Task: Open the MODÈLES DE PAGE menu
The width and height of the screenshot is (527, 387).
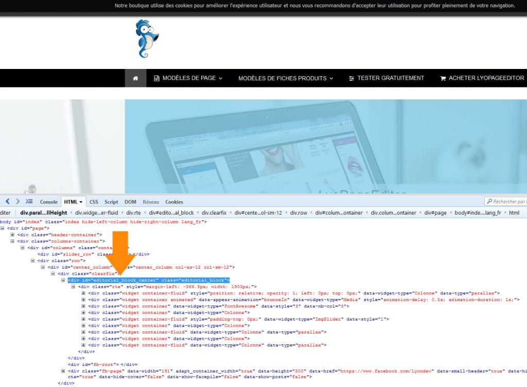Action: [x=188, y=78]
